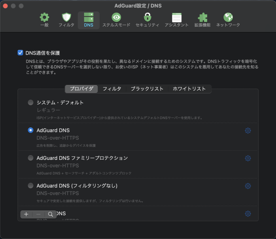The height and width of the screenshot is (239, 276).
Task: Click the システム・デフォルト provider title
Action: (60, 102)
